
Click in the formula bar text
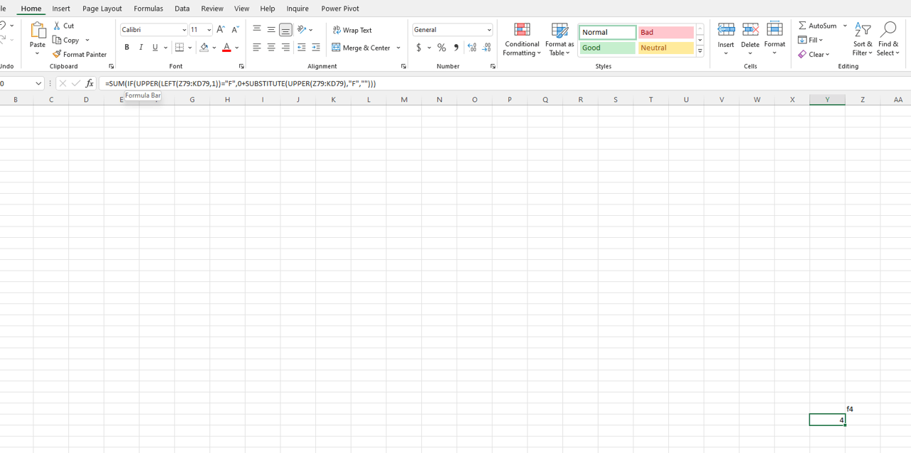241,83
